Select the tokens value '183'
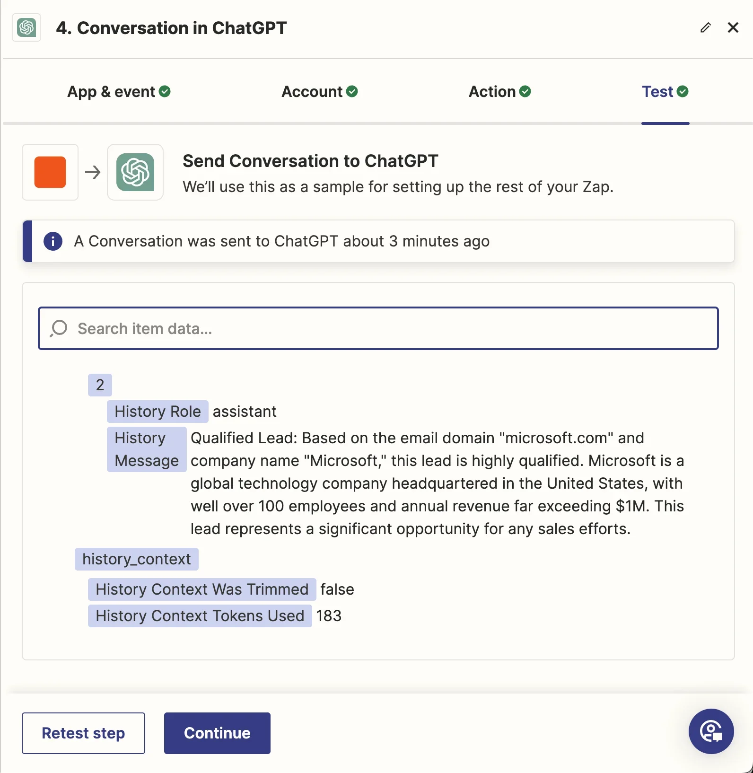Screen dimensions: 753x773 [329, 616]
